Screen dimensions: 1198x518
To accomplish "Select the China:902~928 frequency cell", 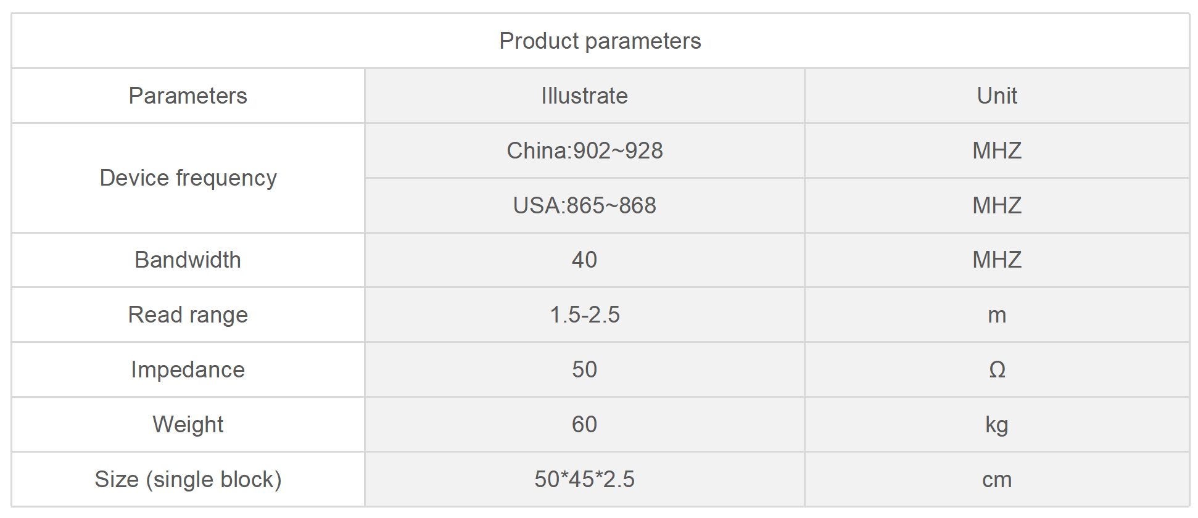I will click(x=584, y=150).
